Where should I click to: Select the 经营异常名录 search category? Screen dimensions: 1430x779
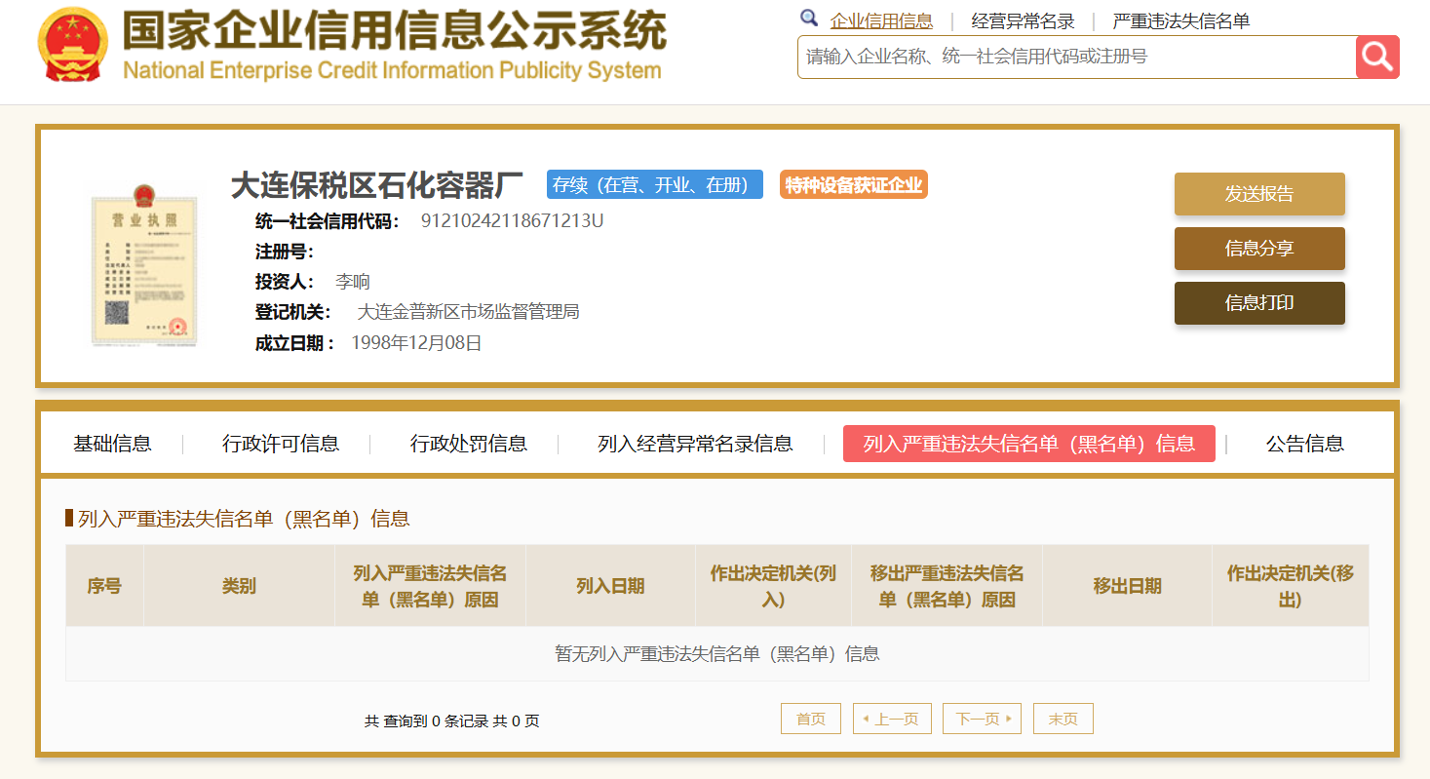tap(1023, 21)
